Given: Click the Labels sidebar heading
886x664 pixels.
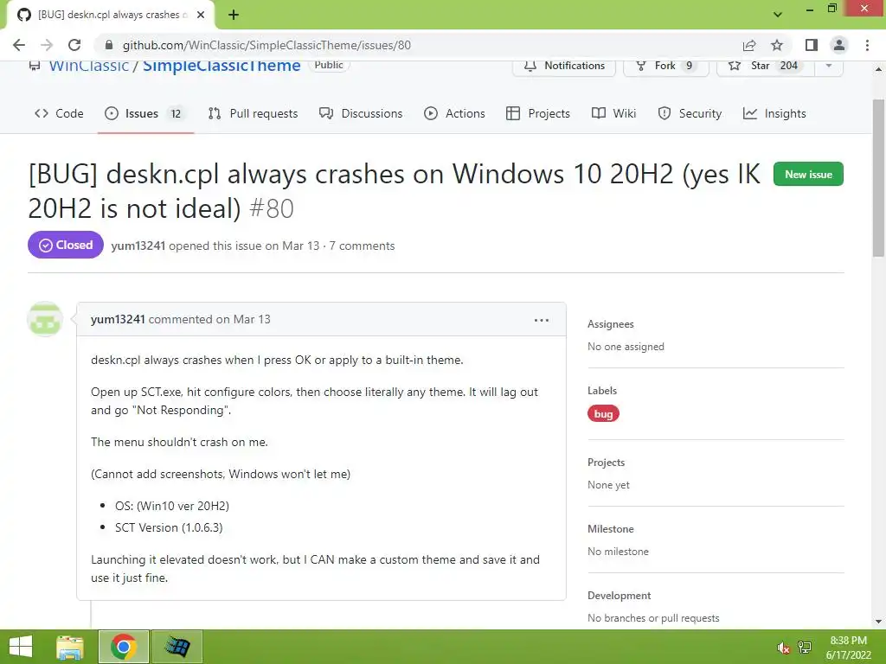Looking at the screenshot, I should coord(602,391).
